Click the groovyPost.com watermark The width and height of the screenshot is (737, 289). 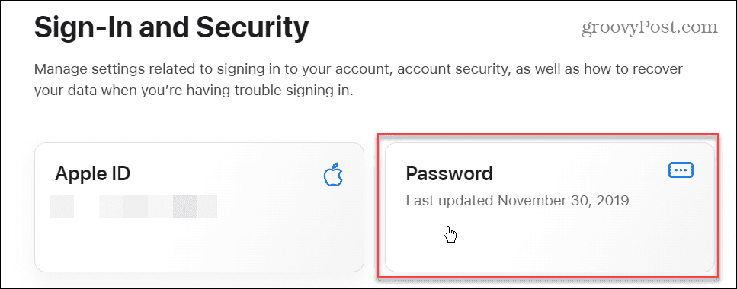(650, 27)
